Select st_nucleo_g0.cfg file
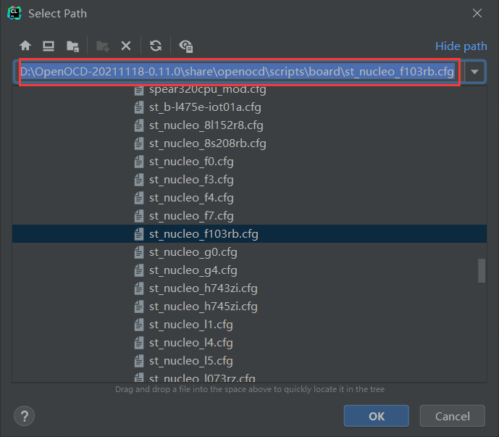 (x=193, y=252)
